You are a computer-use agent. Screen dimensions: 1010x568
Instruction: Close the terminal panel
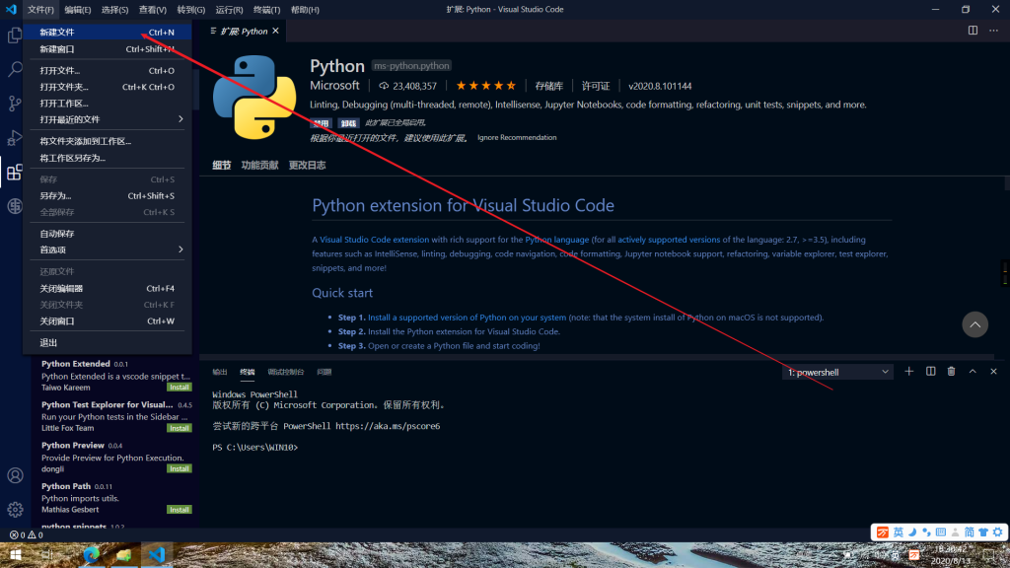pyautogui.click(x=993, y=372)
